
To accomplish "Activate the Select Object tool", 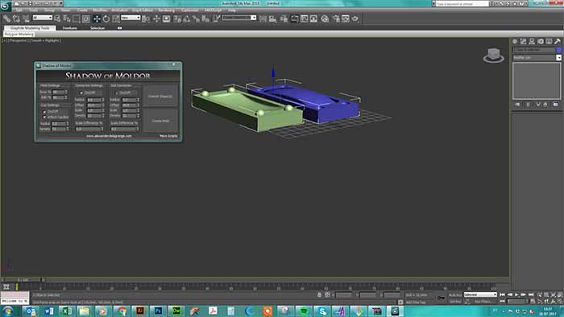I will click(x=57, y=19).
